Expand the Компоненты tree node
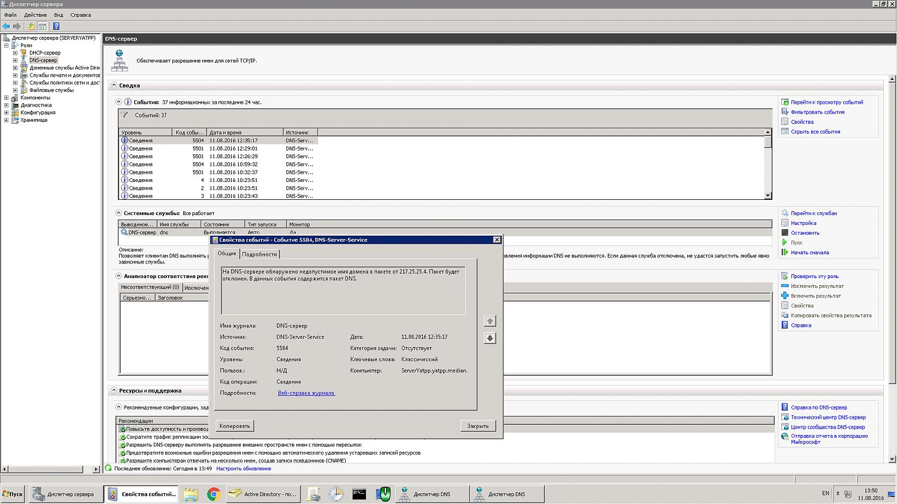This screenshot has width=897, height=504. point(7,98)
